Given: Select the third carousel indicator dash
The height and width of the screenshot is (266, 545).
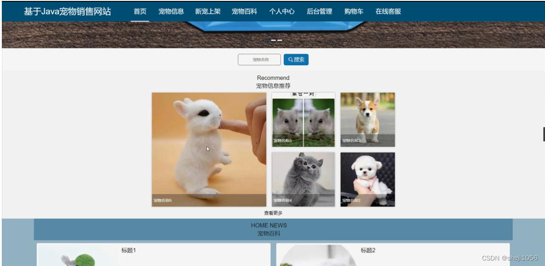Looking at the screenshot, I should [x=279, y=40].
